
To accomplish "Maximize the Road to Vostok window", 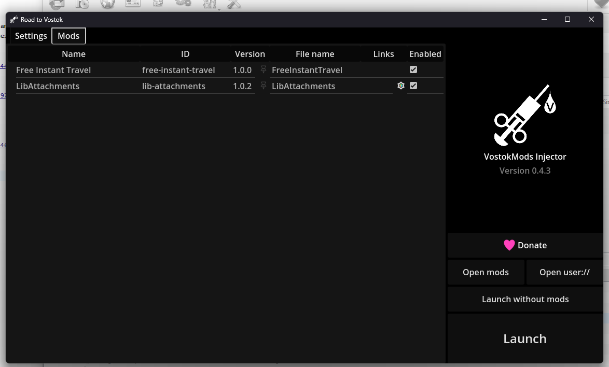I will tap(568, 20).
